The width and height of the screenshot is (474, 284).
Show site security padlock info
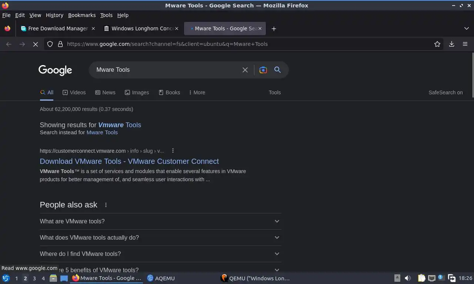coord(60,44)
